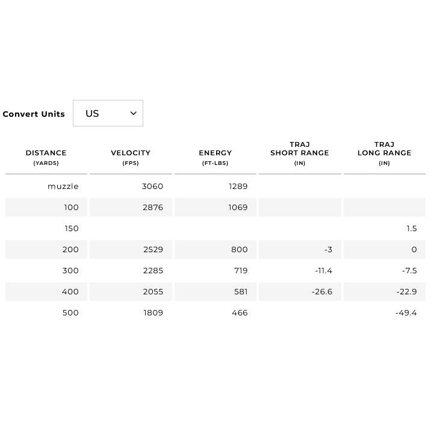Viewport: 437px width, 437px height.
Task: Open the Convert Units dropdown
Action: click(108, 113)
